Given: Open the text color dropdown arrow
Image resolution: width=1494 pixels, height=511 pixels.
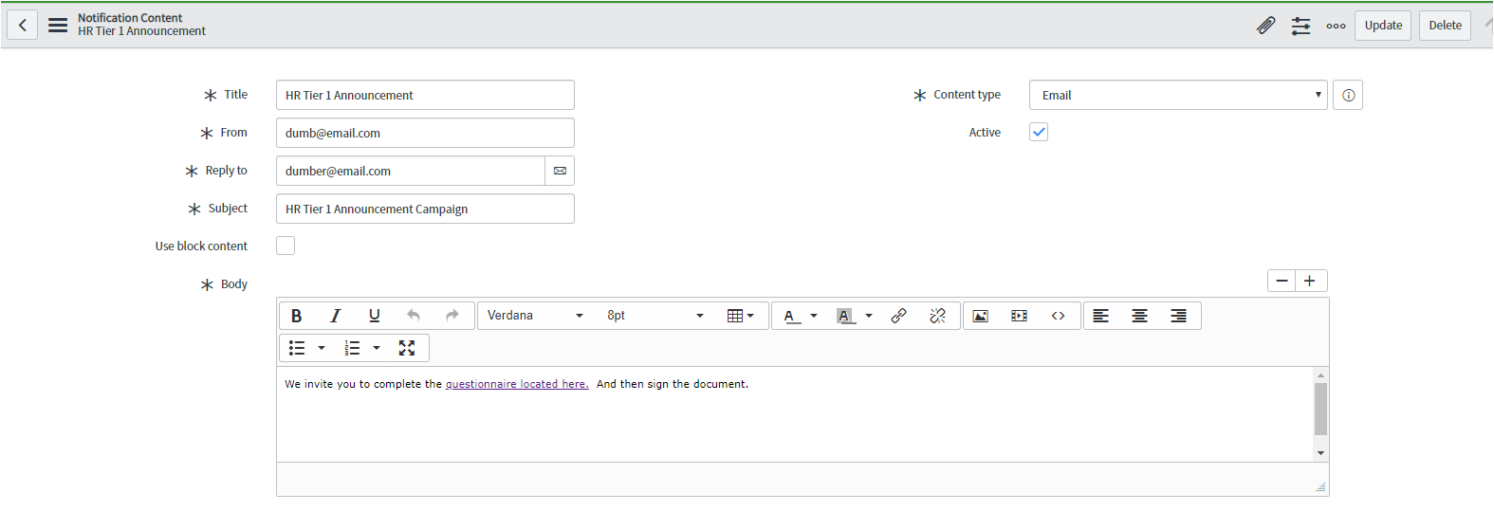Looking at the screenshot, I should (814, 316).
